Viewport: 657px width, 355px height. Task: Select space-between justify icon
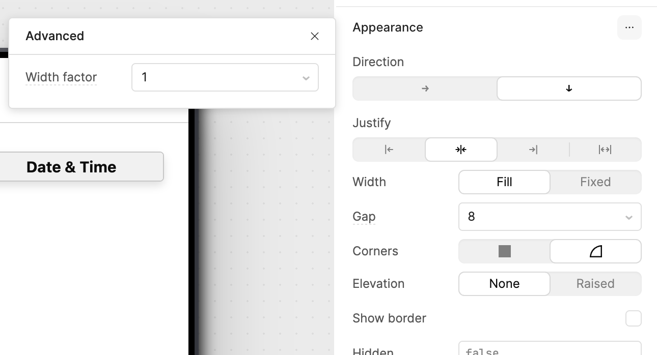click(x=605, y=150)
